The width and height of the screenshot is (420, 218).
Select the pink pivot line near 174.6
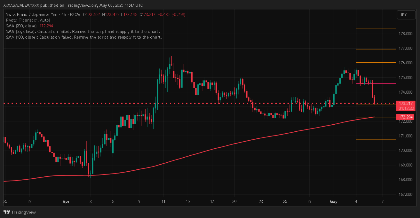(375, 84)
